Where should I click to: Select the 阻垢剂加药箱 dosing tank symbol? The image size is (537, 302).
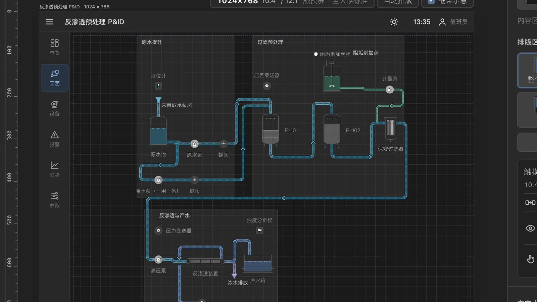(332, 77)
